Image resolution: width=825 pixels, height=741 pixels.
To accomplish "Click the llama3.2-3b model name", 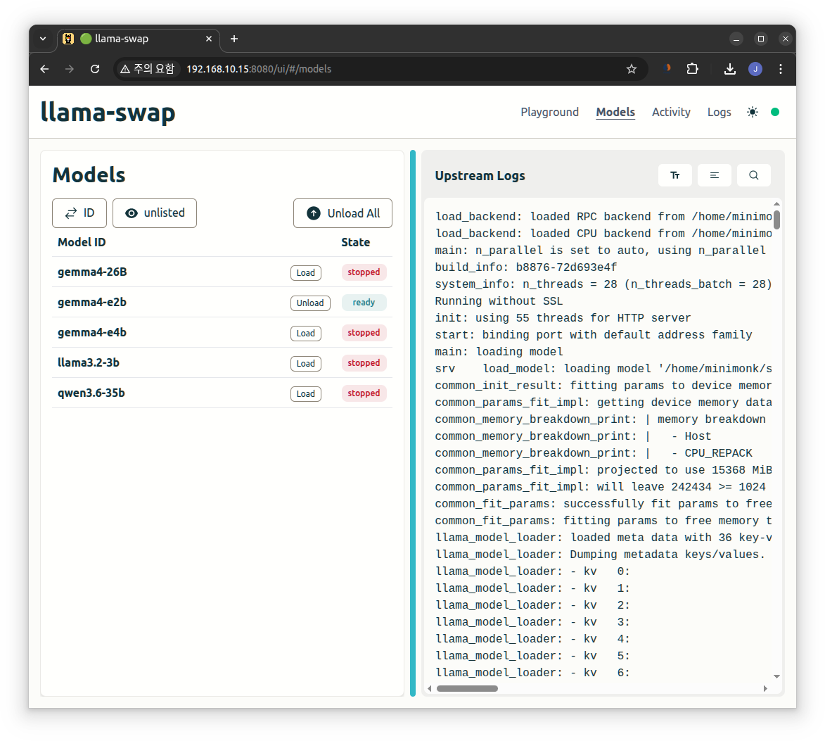I will pos(89,362).
